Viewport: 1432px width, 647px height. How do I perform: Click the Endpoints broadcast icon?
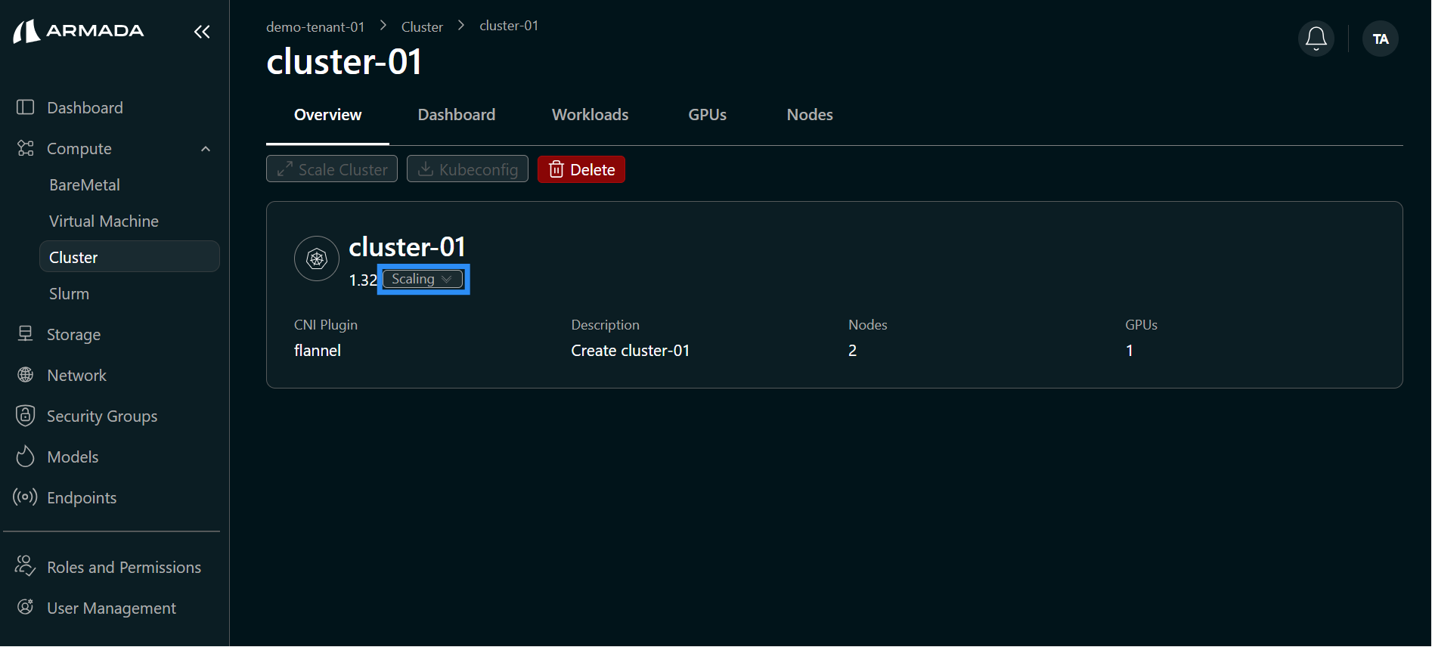coord(26,497)
